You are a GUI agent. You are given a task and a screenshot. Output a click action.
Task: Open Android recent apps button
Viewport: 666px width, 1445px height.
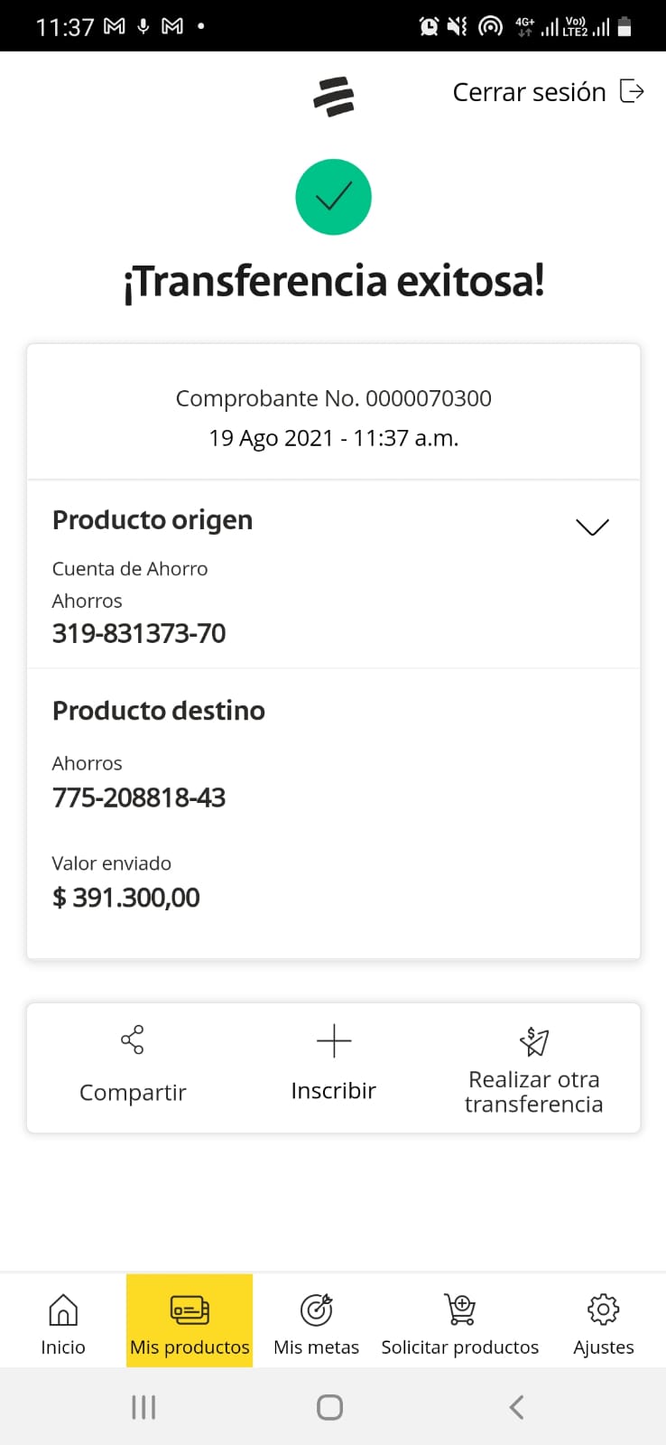[143, 1407]
